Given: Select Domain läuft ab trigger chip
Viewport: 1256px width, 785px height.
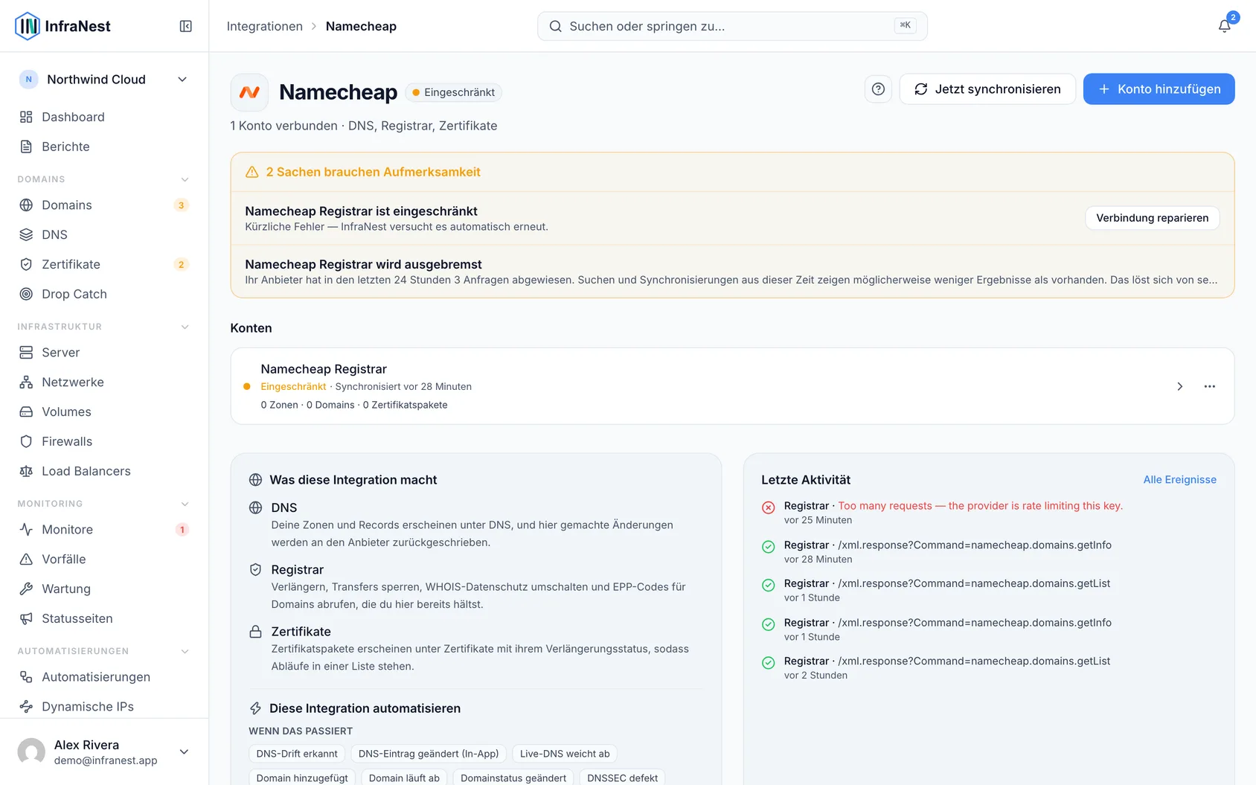Looking at the screenshot, I should 404,778.
